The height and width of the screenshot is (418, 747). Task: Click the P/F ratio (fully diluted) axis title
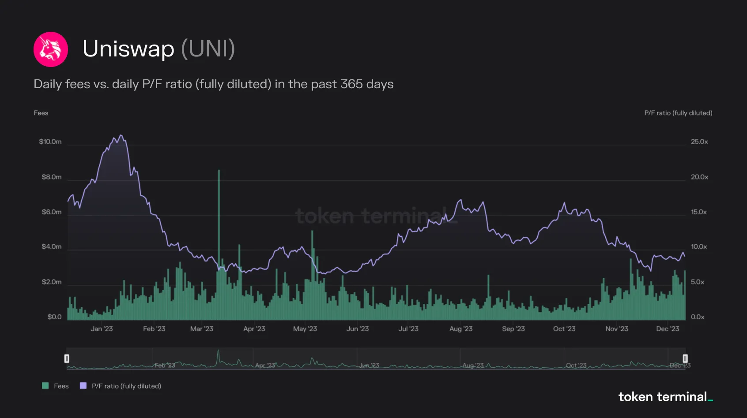coord(678,113)
